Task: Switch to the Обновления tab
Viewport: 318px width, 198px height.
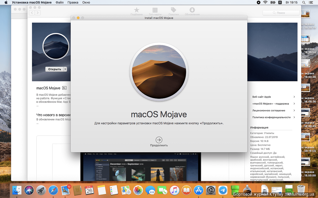Action: coord(192,11)
